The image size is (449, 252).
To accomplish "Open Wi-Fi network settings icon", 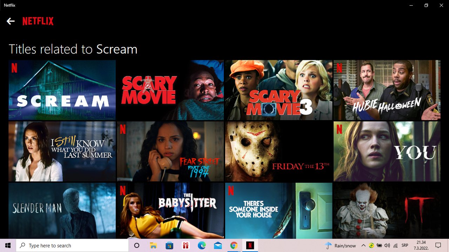I will (396, 246).
